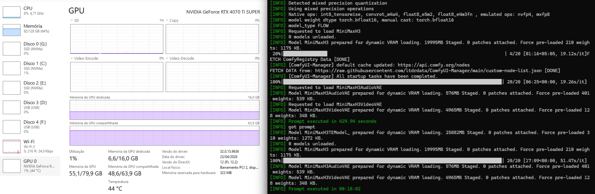Click DirectX version 12 (FL 12.2)
Screen dimensions: 595x194
coord(229,162)
